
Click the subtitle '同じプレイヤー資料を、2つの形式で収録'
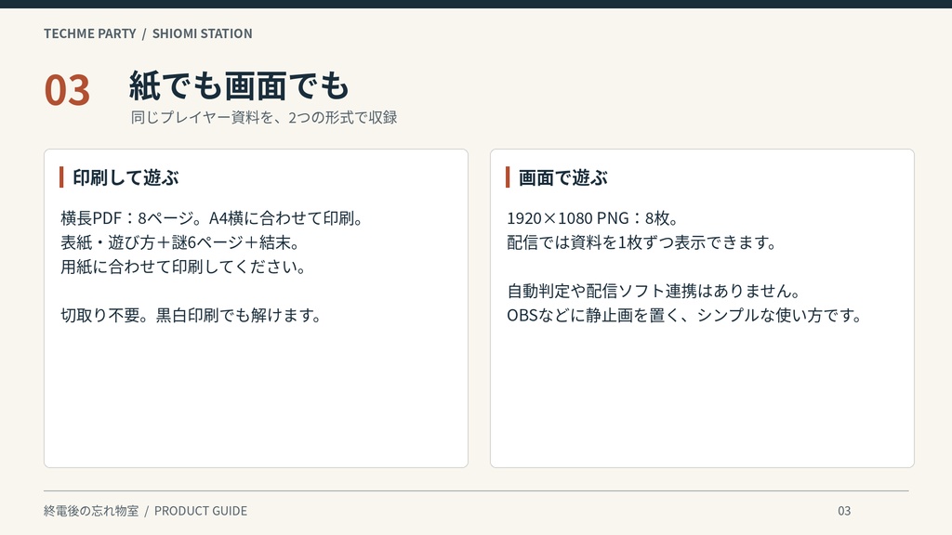click(263, 117)
